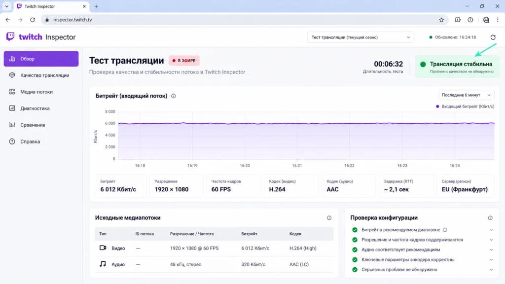
Task: Click info icon beside Битрейт в рекомендуемом диапазоне
Action: 445,230
